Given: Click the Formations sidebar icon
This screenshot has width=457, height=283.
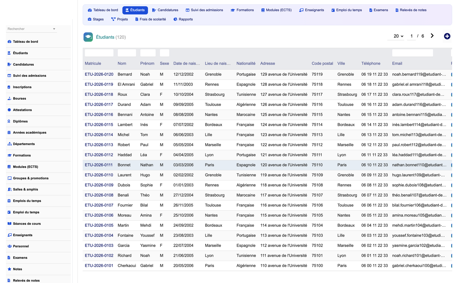Looking at the screenshot, I should click(9, 155).
